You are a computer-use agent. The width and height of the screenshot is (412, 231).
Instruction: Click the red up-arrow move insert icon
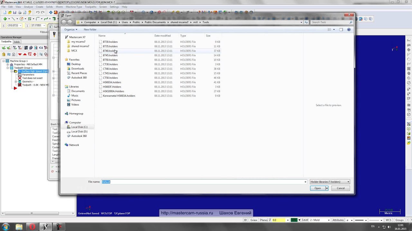pos(25,54)
